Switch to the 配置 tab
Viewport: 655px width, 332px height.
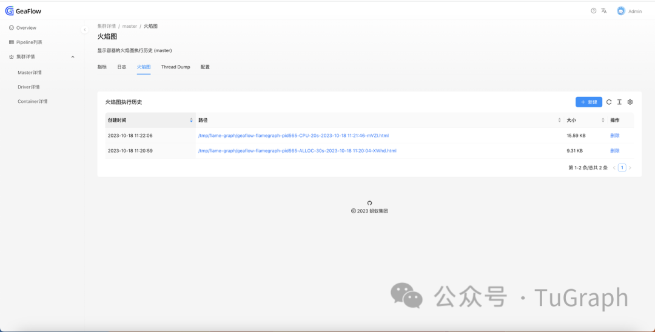click(x=205, y=67)
